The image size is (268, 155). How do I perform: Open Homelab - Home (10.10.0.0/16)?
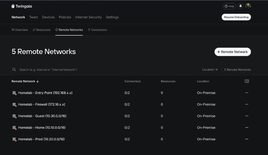pos(42,128)
